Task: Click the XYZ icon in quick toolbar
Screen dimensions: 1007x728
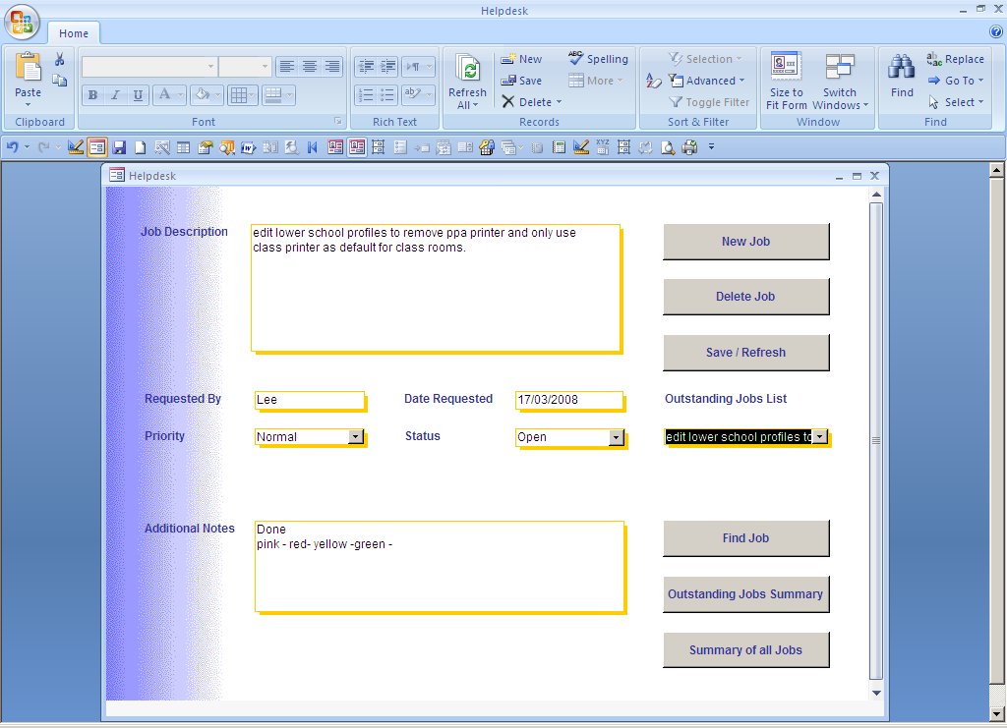Action: [603, 147]
